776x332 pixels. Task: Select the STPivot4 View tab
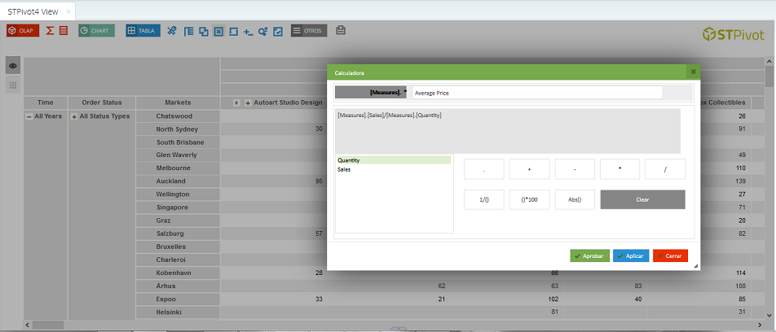pyautogui.click(x=33, y=11)
